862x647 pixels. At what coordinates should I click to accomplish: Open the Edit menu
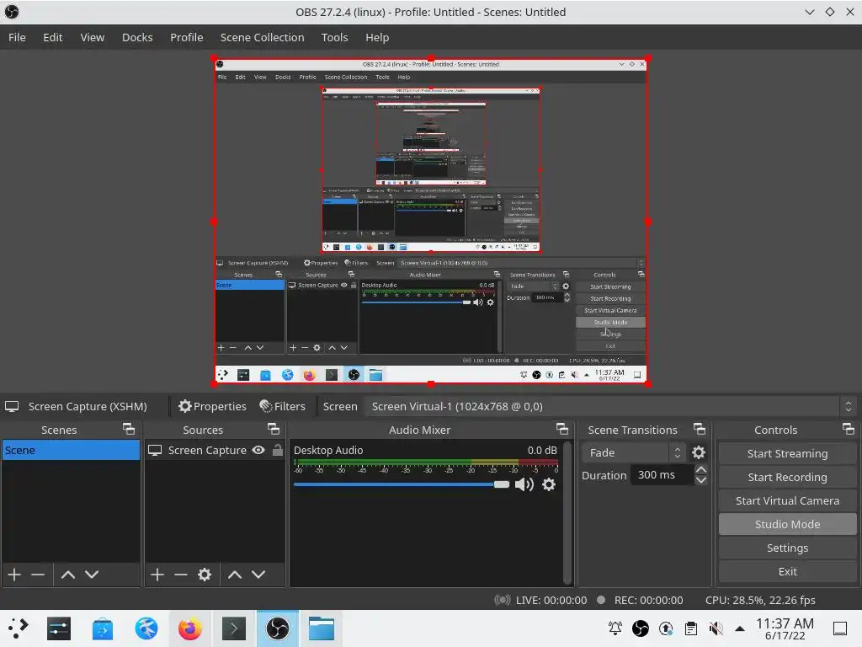[53, 37]
